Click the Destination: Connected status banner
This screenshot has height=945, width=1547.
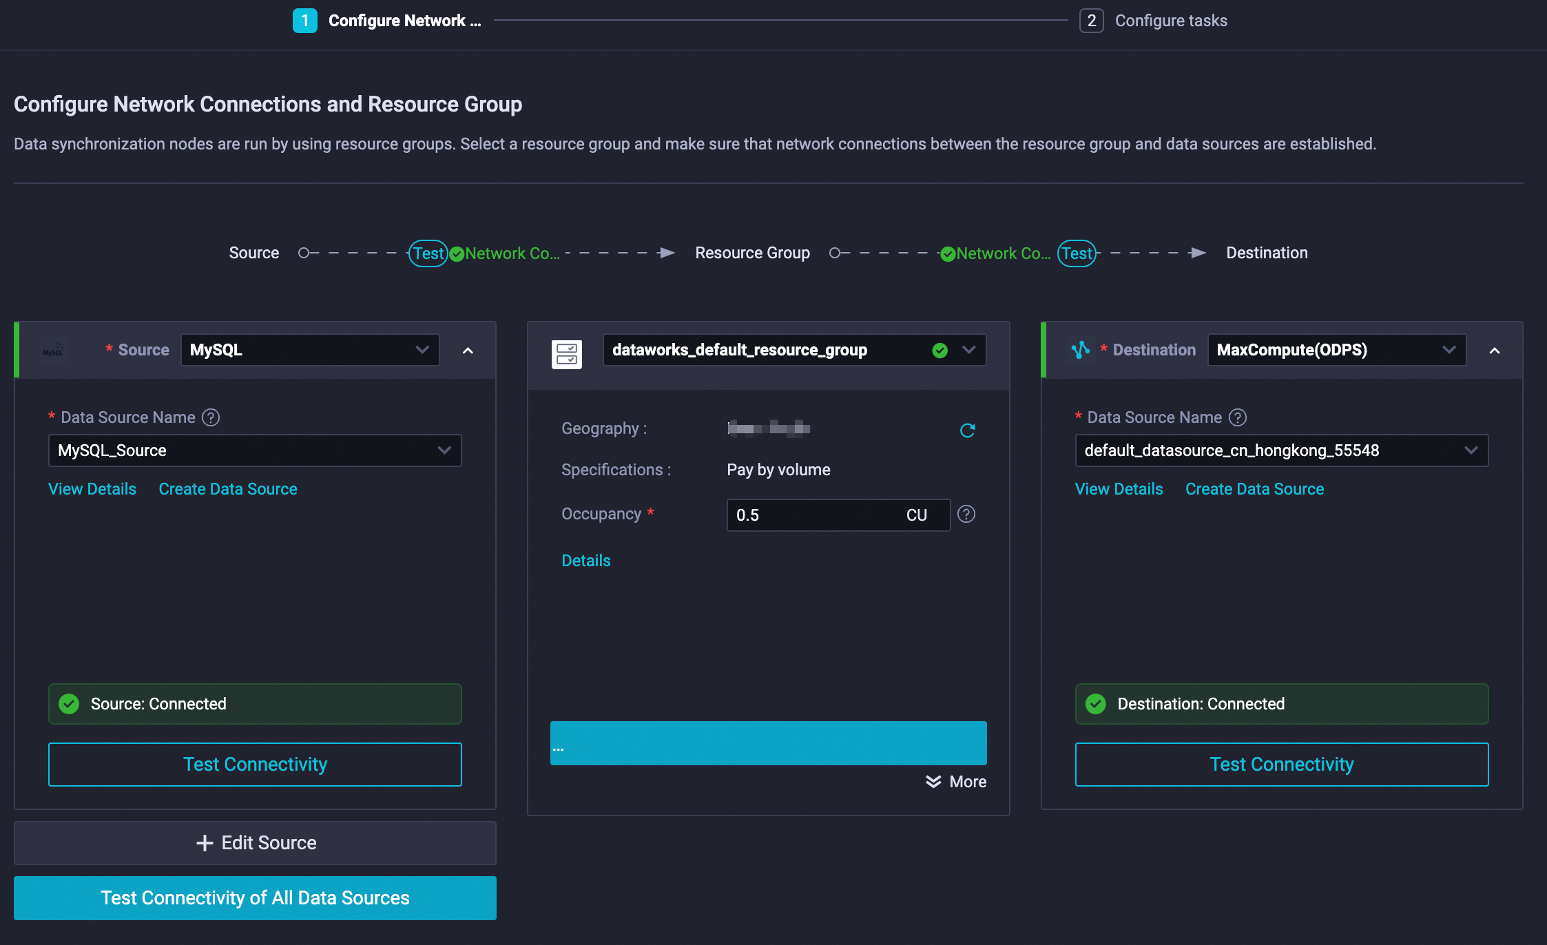point(1281,704)
